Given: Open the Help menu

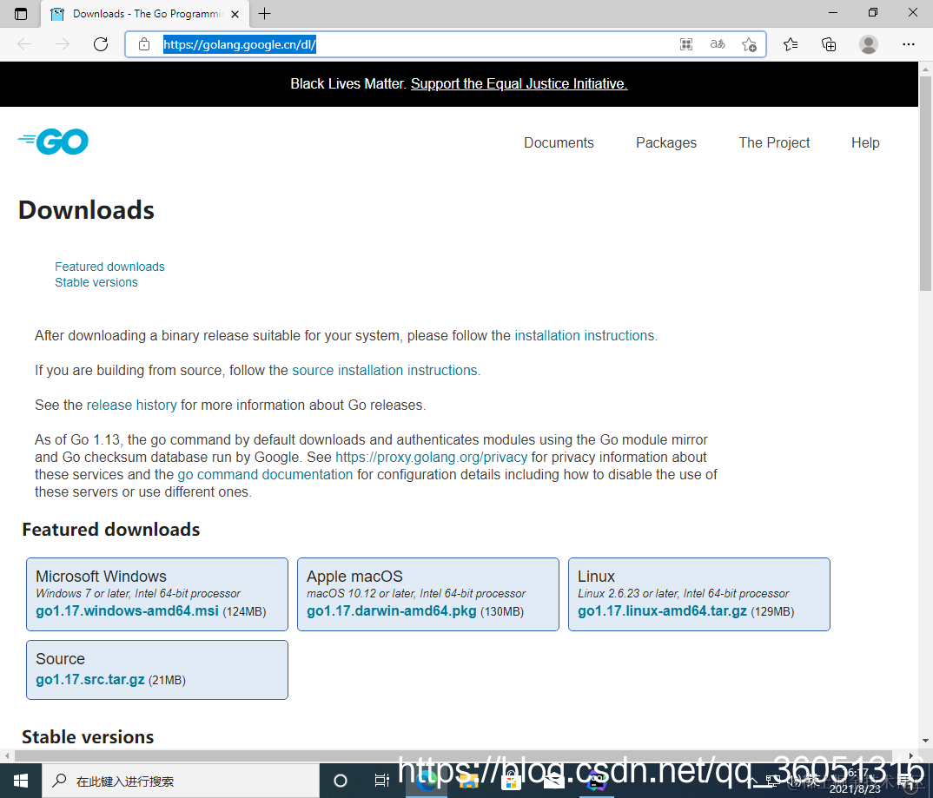Looking at the screenshot, I should point(865,142).
